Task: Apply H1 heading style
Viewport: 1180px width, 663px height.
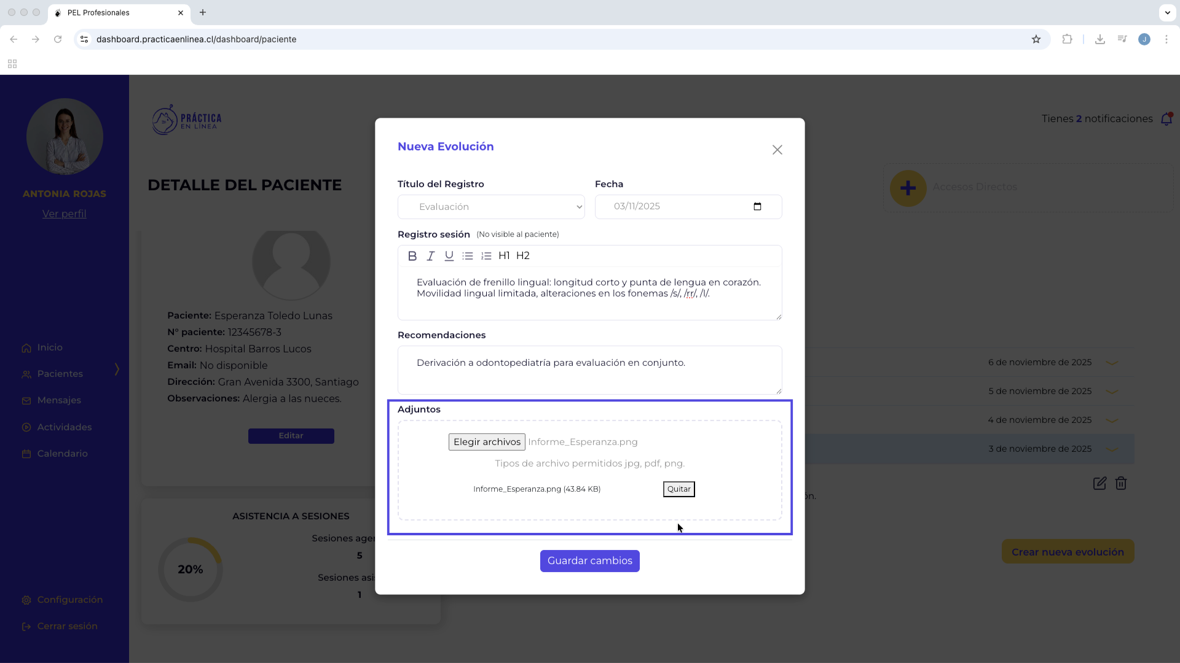Action: tap(504, 256)
